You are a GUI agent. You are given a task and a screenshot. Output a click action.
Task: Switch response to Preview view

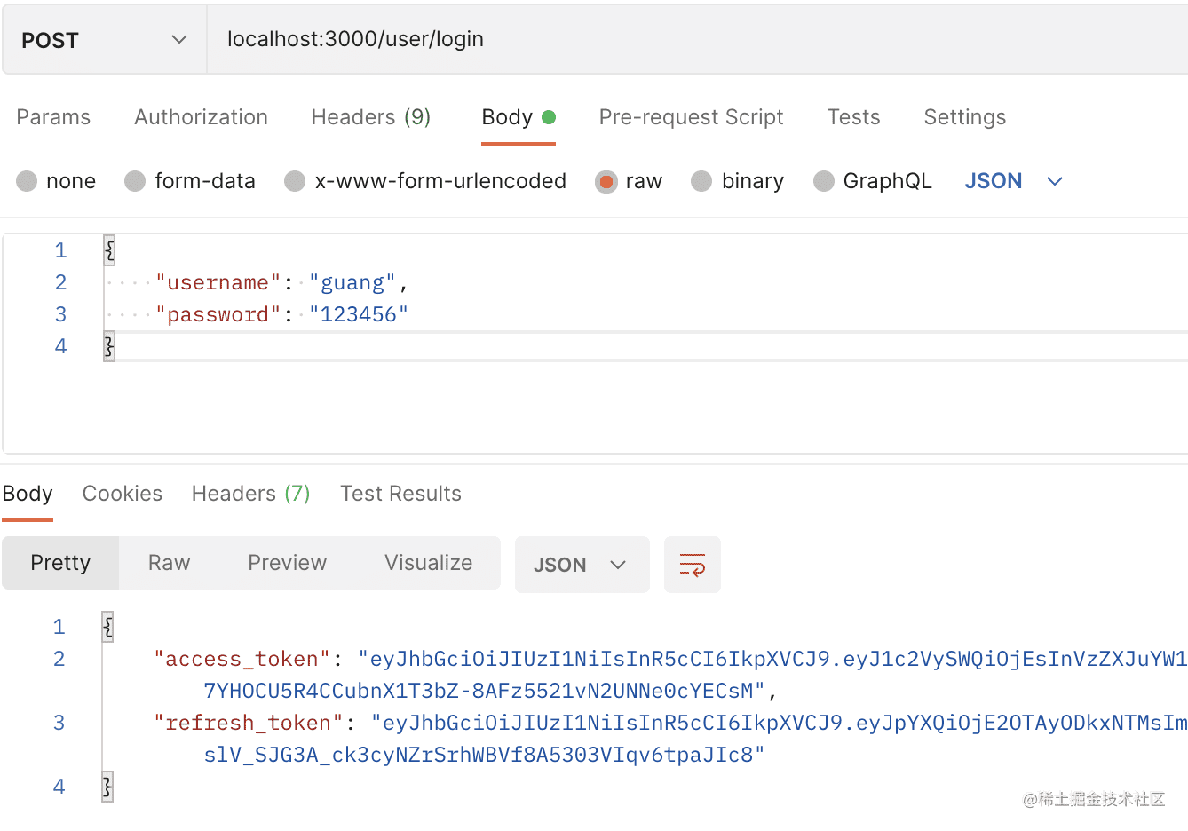click(287, 563)
